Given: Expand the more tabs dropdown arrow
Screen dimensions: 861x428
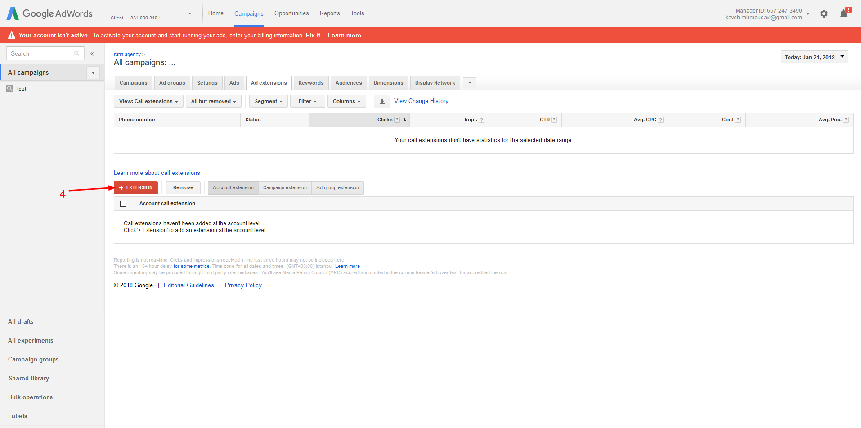Looking at the screenshot, I should [x=470, y=83].
